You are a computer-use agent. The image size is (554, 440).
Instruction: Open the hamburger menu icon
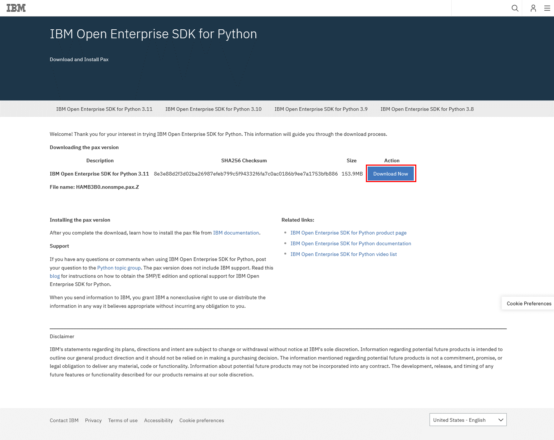pyautogui.click(x=547, y=8)
